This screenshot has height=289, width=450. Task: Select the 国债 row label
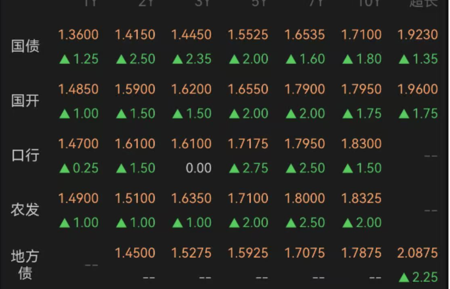(x=25, y=46)
